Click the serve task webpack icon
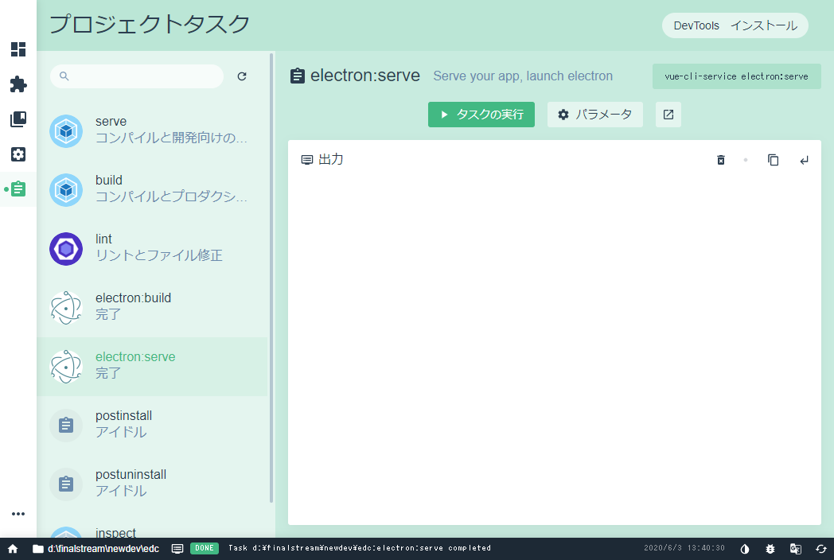 66,130
